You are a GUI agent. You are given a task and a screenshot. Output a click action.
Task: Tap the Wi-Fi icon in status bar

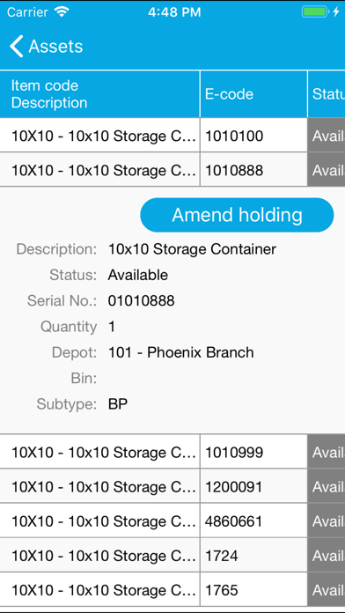(62, 12)
